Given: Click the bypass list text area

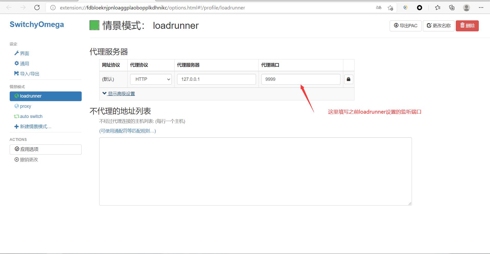Looking at the screenshot, I should pyautogui.click(x=255, y=171).
